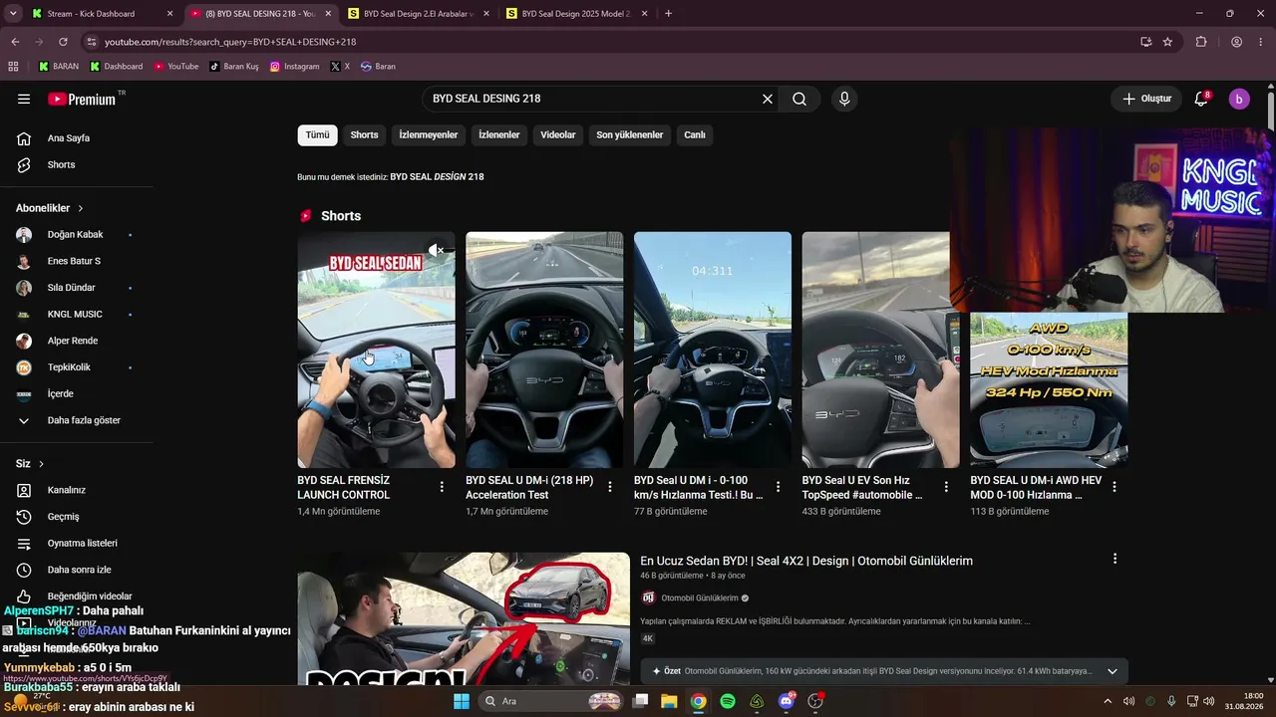1276x717 pixels.
Task: Open the 04:311 0-100 test short thumbnail
Action: [713, 350]
